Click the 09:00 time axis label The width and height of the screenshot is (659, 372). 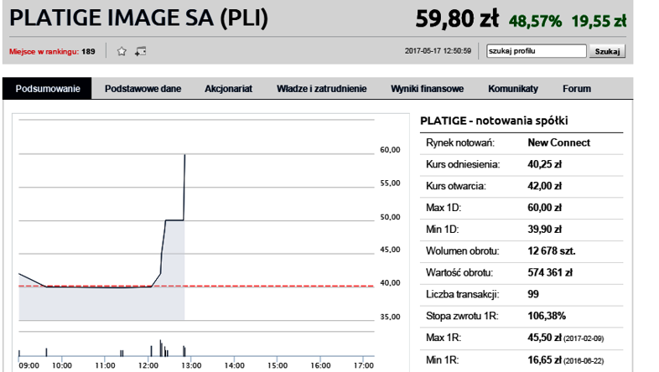coord(29,365)
